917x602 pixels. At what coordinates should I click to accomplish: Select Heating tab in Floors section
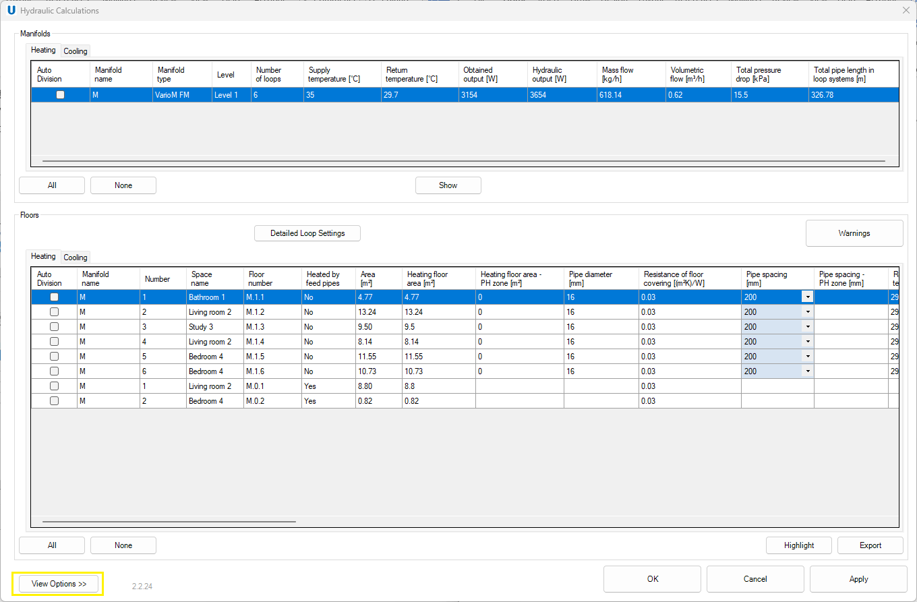(x=43, y=256)
